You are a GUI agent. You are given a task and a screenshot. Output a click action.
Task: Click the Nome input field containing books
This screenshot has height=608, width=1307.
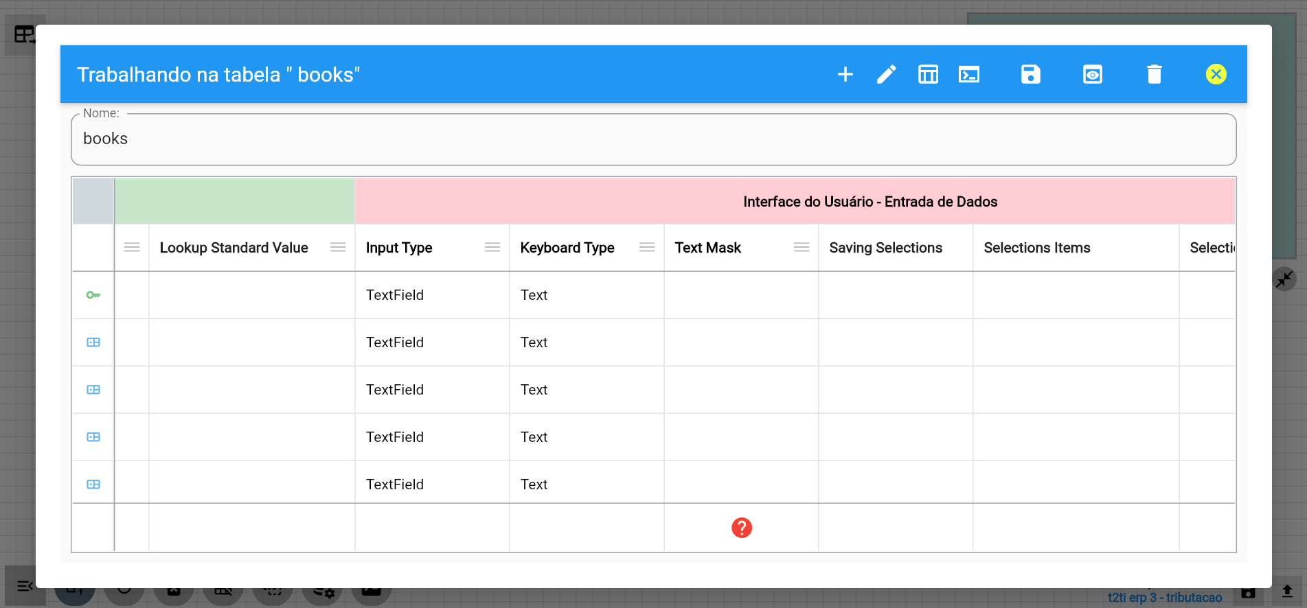click(x=652, y=139)
